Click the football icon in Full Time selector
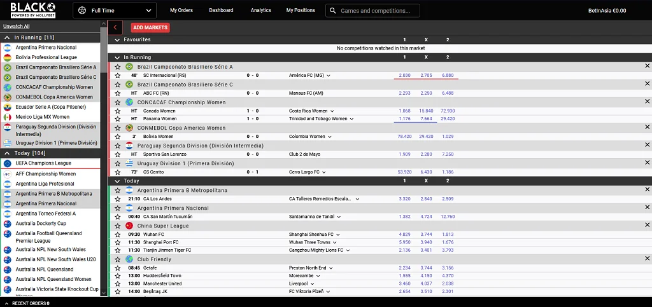The height and width of the screenshot is (307, 652). point(82,10)
